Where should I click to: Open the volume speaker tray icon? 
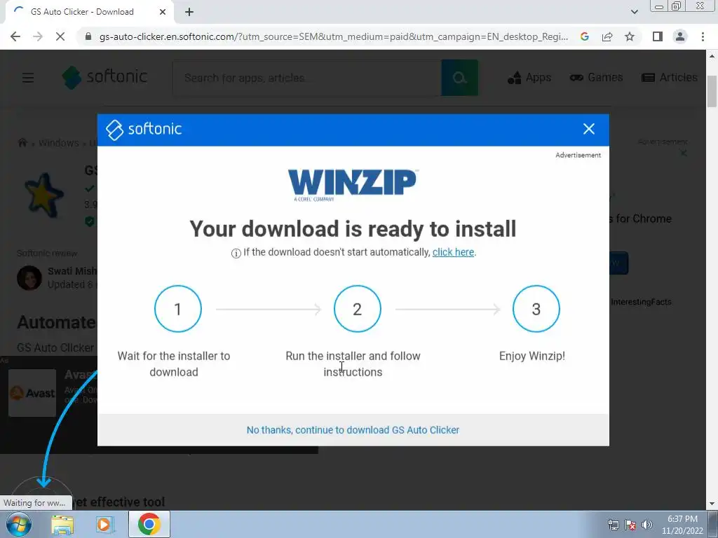click(x=647, y=525)
